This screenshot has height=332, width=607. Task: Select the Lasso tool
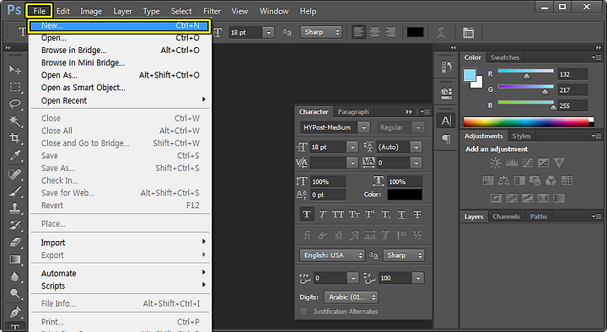15,104
